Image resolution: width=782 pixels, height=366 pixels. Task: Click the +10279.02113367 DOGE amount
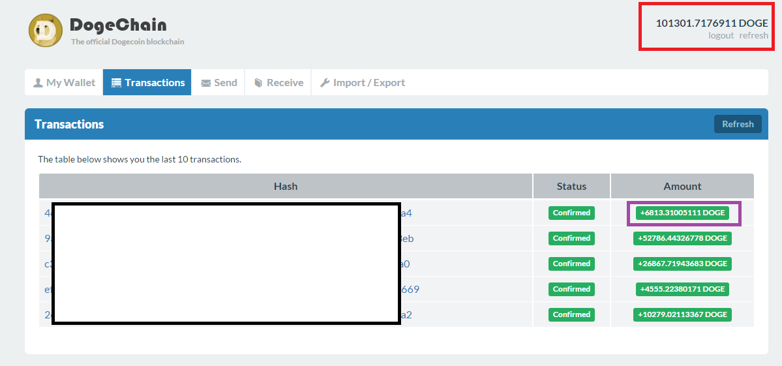(682, 314)
